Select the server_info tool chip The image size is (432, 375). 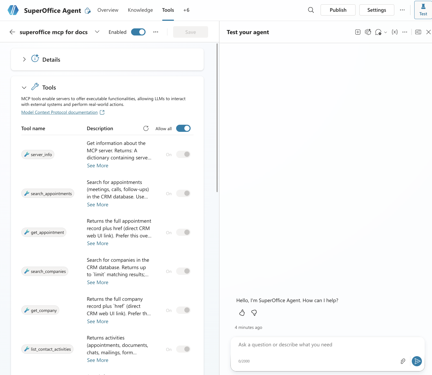(38, 154)
